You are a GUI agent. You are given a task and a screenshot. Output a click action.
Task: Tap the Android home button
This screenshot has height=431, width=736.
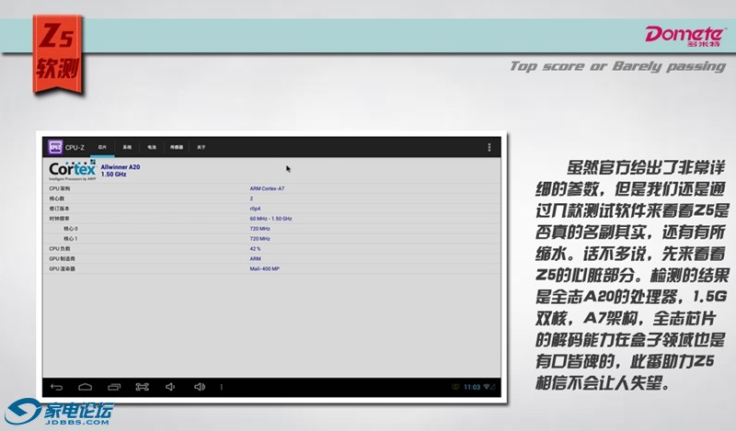(x=85, y=387)
